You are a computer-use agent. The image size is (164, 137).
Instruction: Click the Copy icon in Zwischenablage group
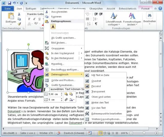(19, 19)
